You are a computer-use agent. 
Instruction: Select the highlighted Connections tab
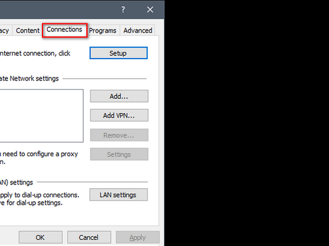65,30
